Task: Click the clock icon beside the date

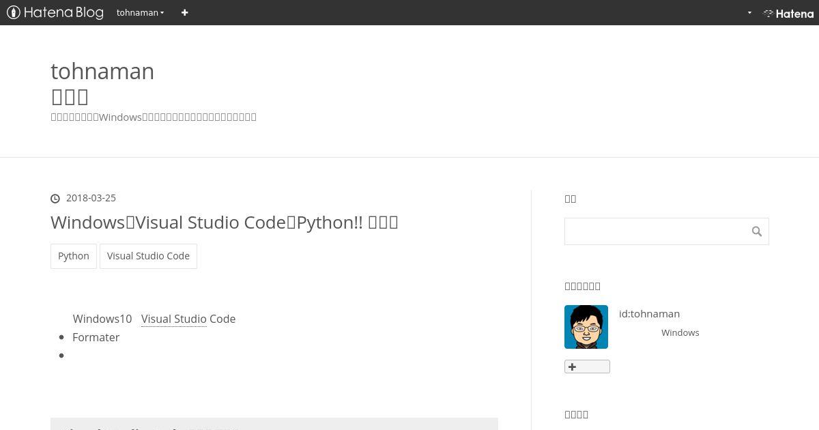Action: pos(55,199)
